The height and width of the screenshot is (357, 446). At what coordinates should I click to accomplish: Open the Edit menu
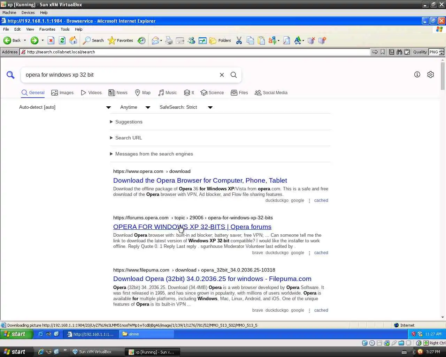pyautogui.click(x=17, y=29)
